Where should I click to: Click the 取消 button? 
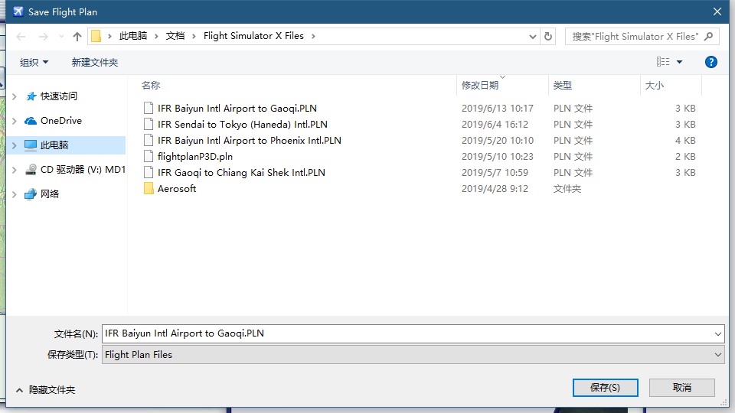click(682, 387)
